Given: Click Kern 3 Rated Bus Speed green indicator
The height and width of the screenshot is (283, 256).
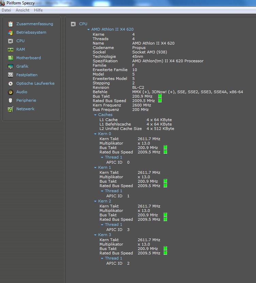Looking at the screenshot, I should [x=165, y=253].
